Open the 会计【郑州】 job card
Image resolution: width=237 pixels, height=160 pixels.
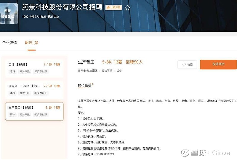[34, 68]
